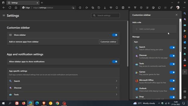This screenshot has width=188, height=106.
Task: Open Discover sparkle icon in sidebar strip
Action: pos(185,19)
